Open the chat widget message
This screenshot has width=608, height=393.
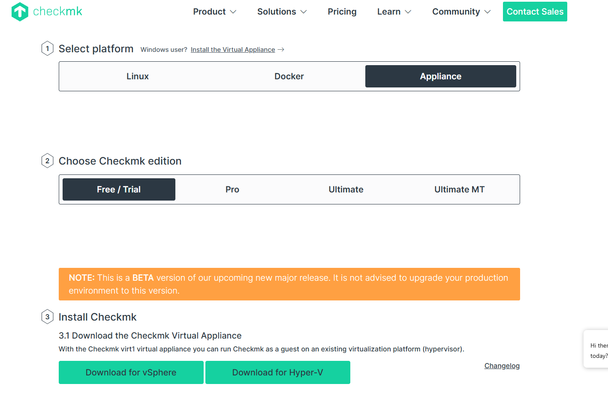pos(596,349)
